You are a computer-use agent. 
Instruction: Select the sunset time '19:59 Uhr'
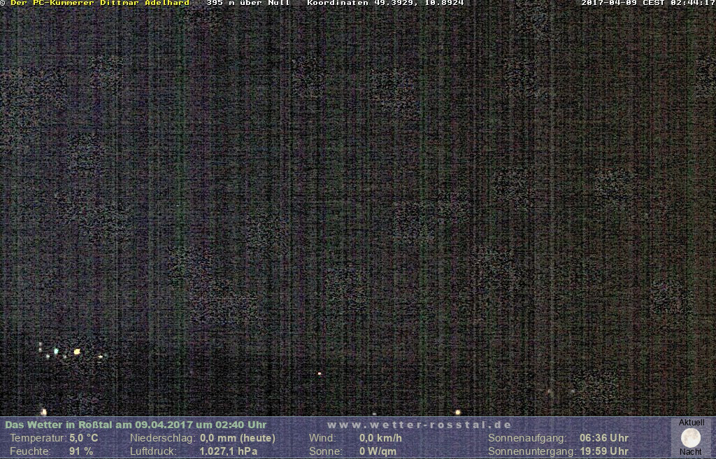coord(604,451)
